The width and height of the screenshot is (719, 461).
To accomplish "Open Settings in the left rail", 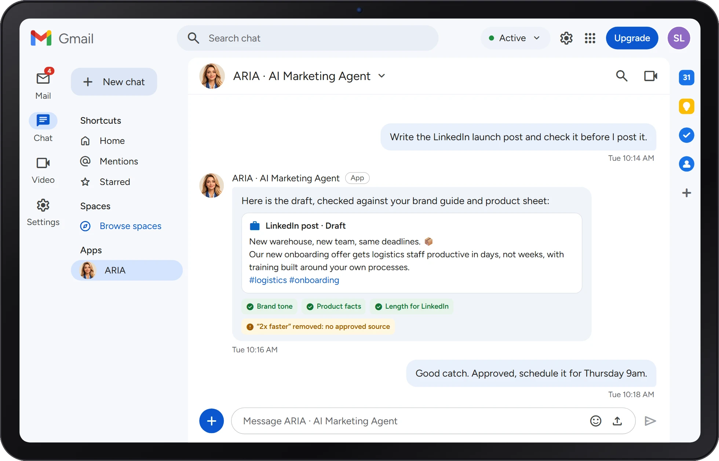I will (x=43, y=213).
